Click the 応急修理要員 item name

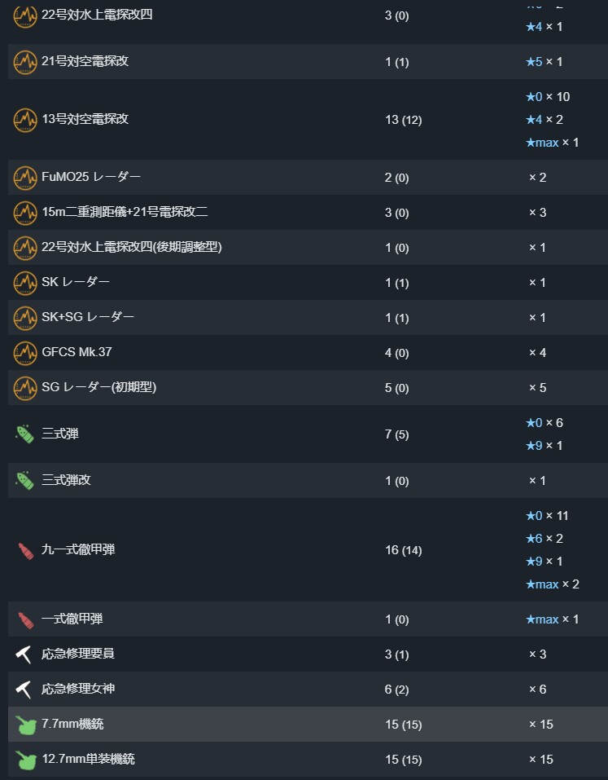coord(78,654)
